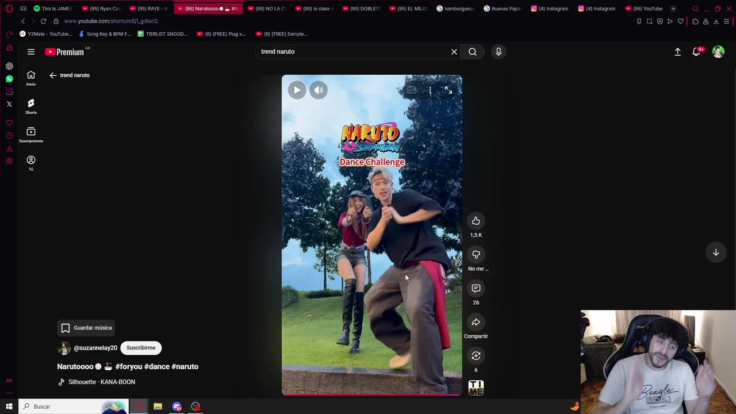Open Windows Start menu
This screenshot has width=736, height=414.
[x=9, y=407]
